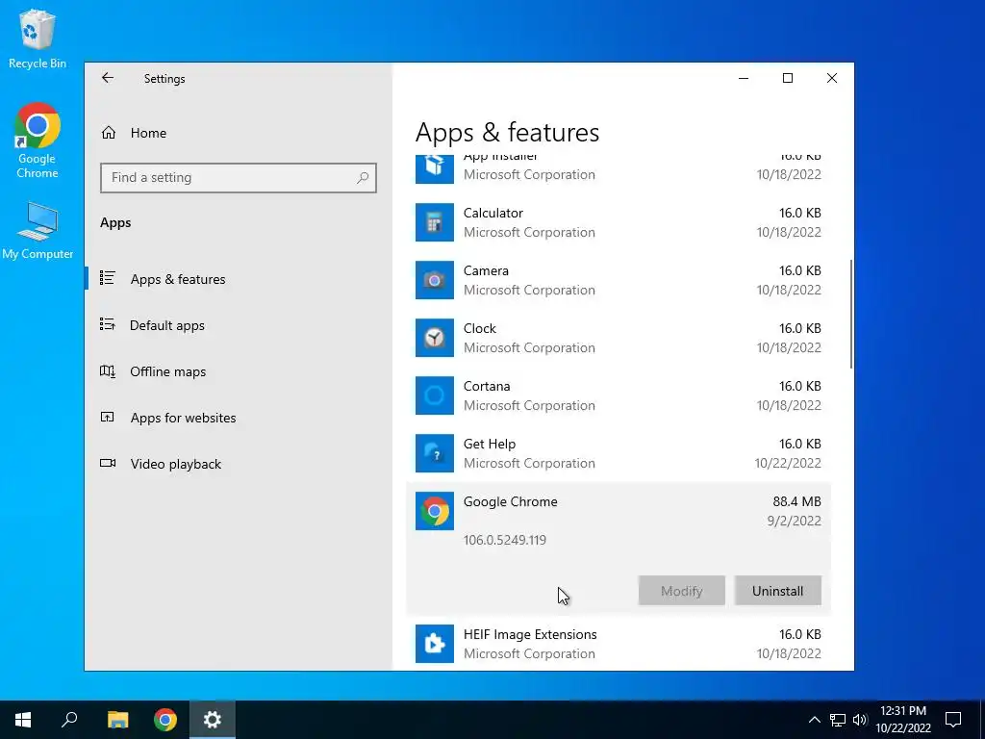Open the notification center icon
The height and width of the screenshot is (739, 985).
(953, 720)
